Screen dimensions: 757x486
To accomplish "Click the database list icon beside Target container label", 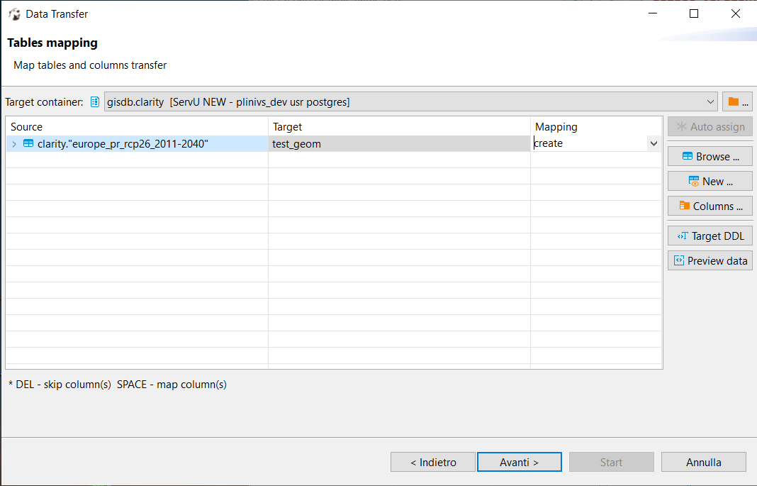I will (94, 101).
